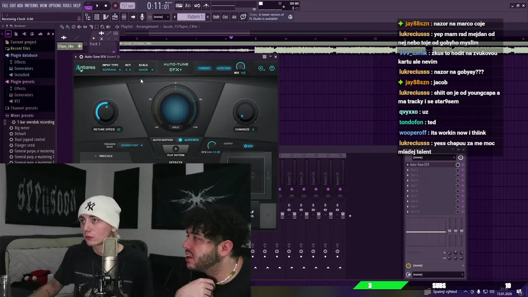Click the Retune Speed knob
528x297 pixels.
106,112
